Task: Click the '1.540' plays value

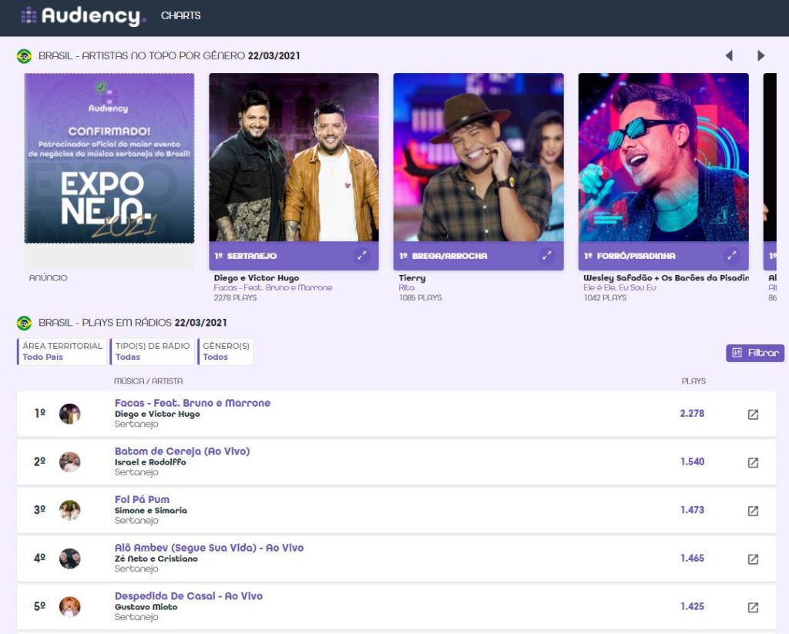Action: 693,461
